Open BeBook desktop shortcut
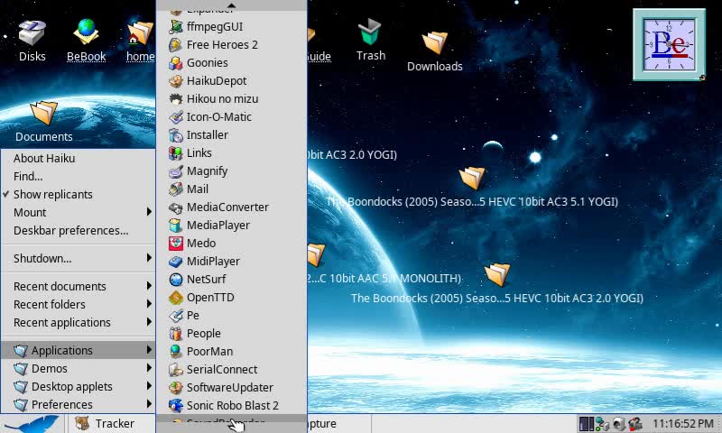722x433 pixels. pos(86,41)
